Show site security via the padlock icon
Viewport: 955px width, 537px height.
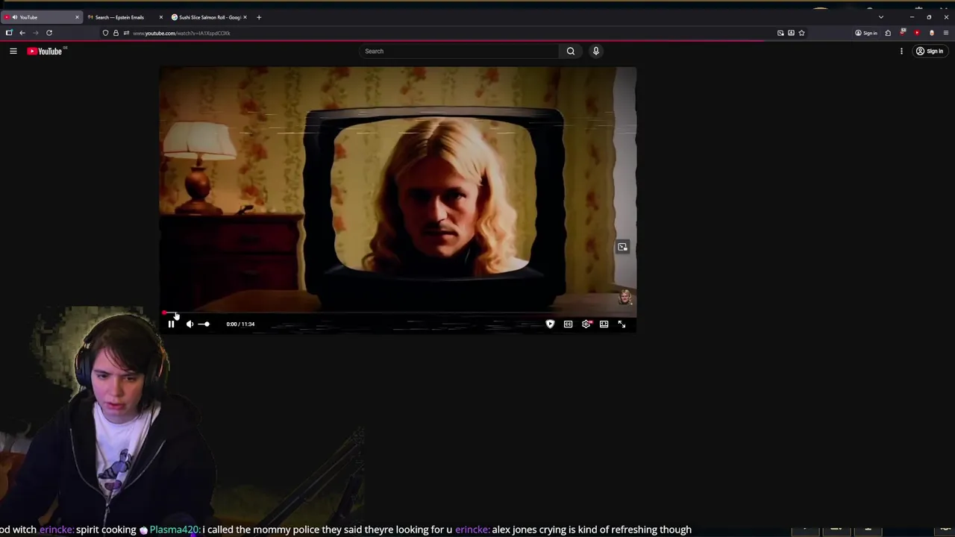coord(116,33)
